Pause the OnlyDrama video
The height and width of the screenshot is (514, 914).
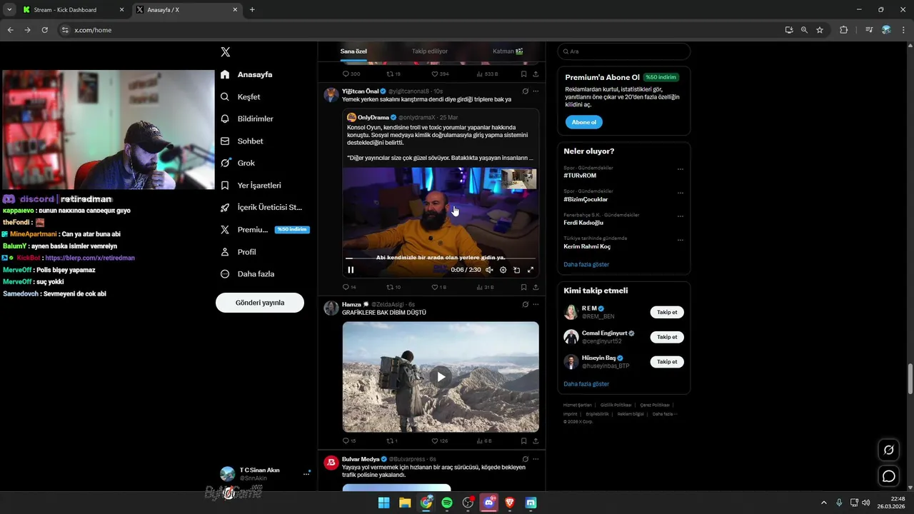tap(351, 270)
